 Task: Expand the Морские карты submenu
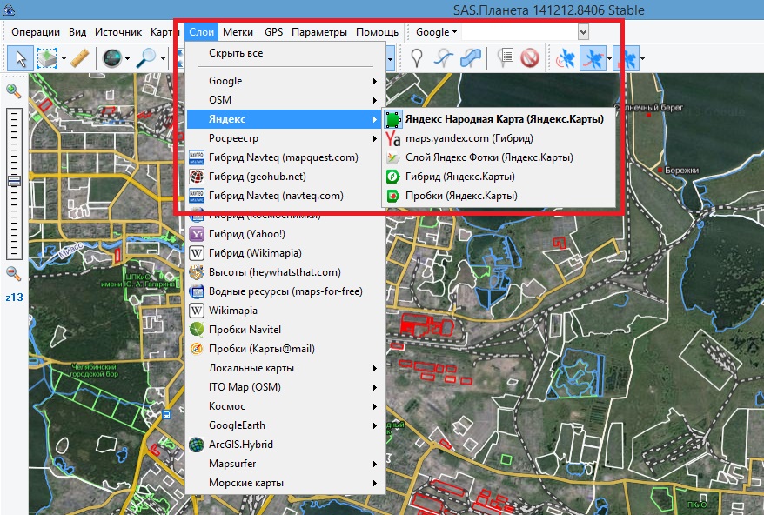(x=285, y=483)
